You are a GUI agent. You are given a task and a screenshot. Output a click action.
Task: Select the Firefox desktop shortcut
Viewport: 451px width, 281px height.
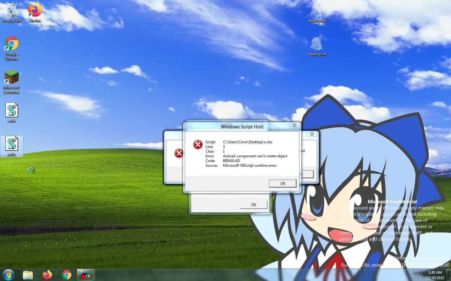click(x=35, y=12)
